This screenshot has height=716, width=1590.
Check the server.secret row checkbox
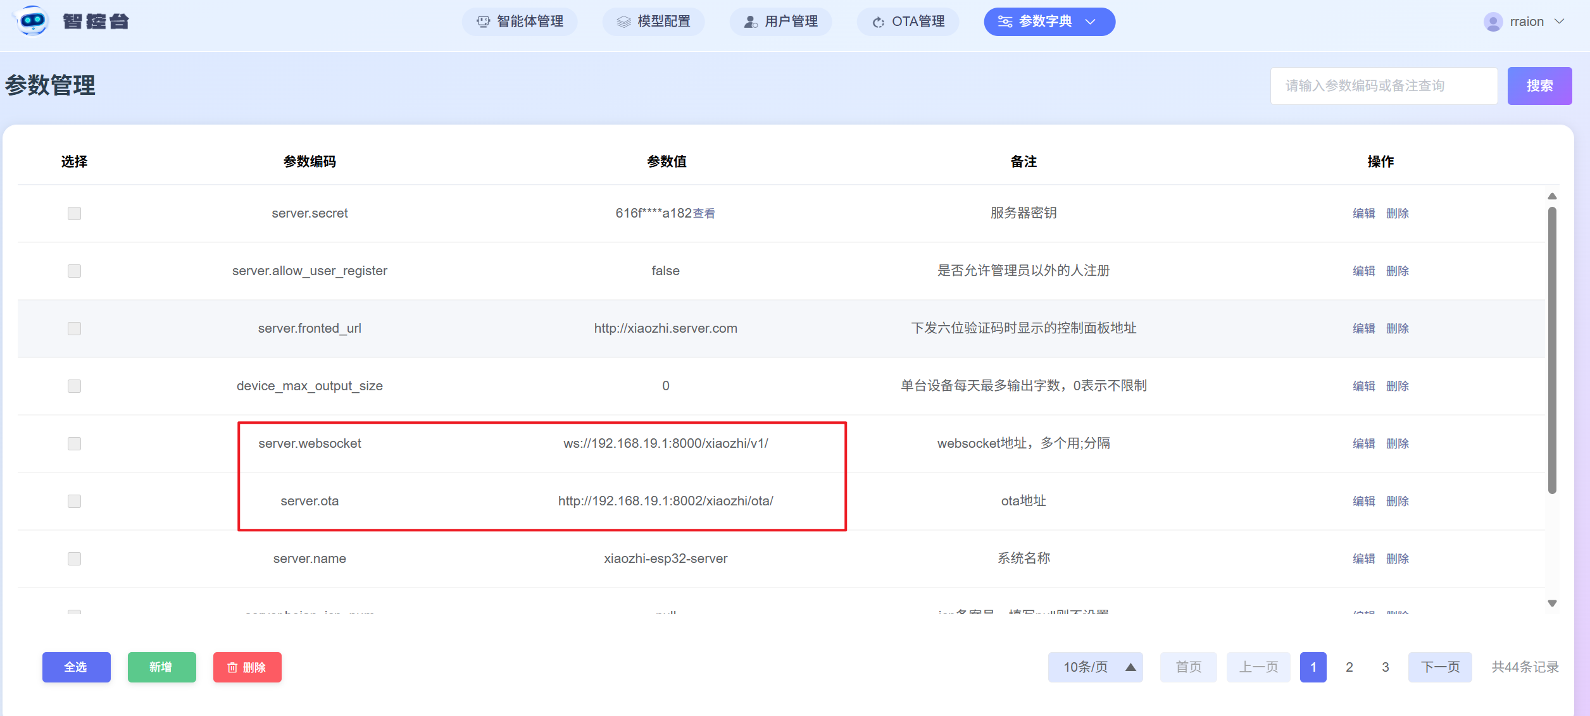[x=75, y=213]
